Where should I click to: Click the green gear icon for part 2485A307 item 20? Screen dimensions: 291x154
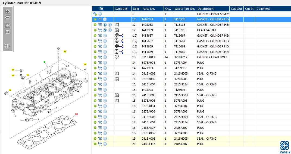point(95,144)
